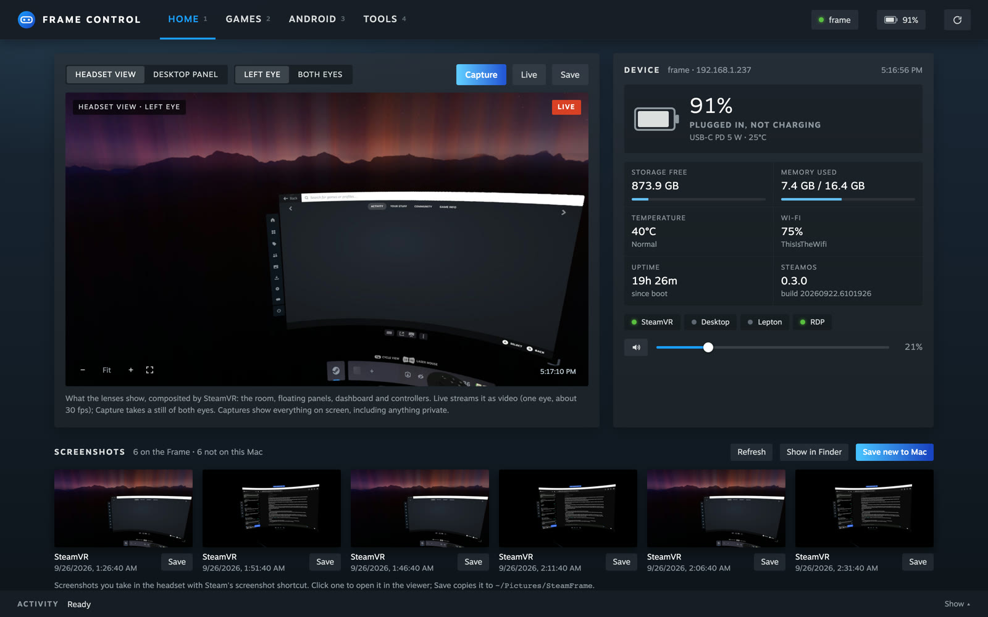This screenshot has height=617, width=988.
Task: Click the Frame Control headset logo icon
Action: click(27, 20)
